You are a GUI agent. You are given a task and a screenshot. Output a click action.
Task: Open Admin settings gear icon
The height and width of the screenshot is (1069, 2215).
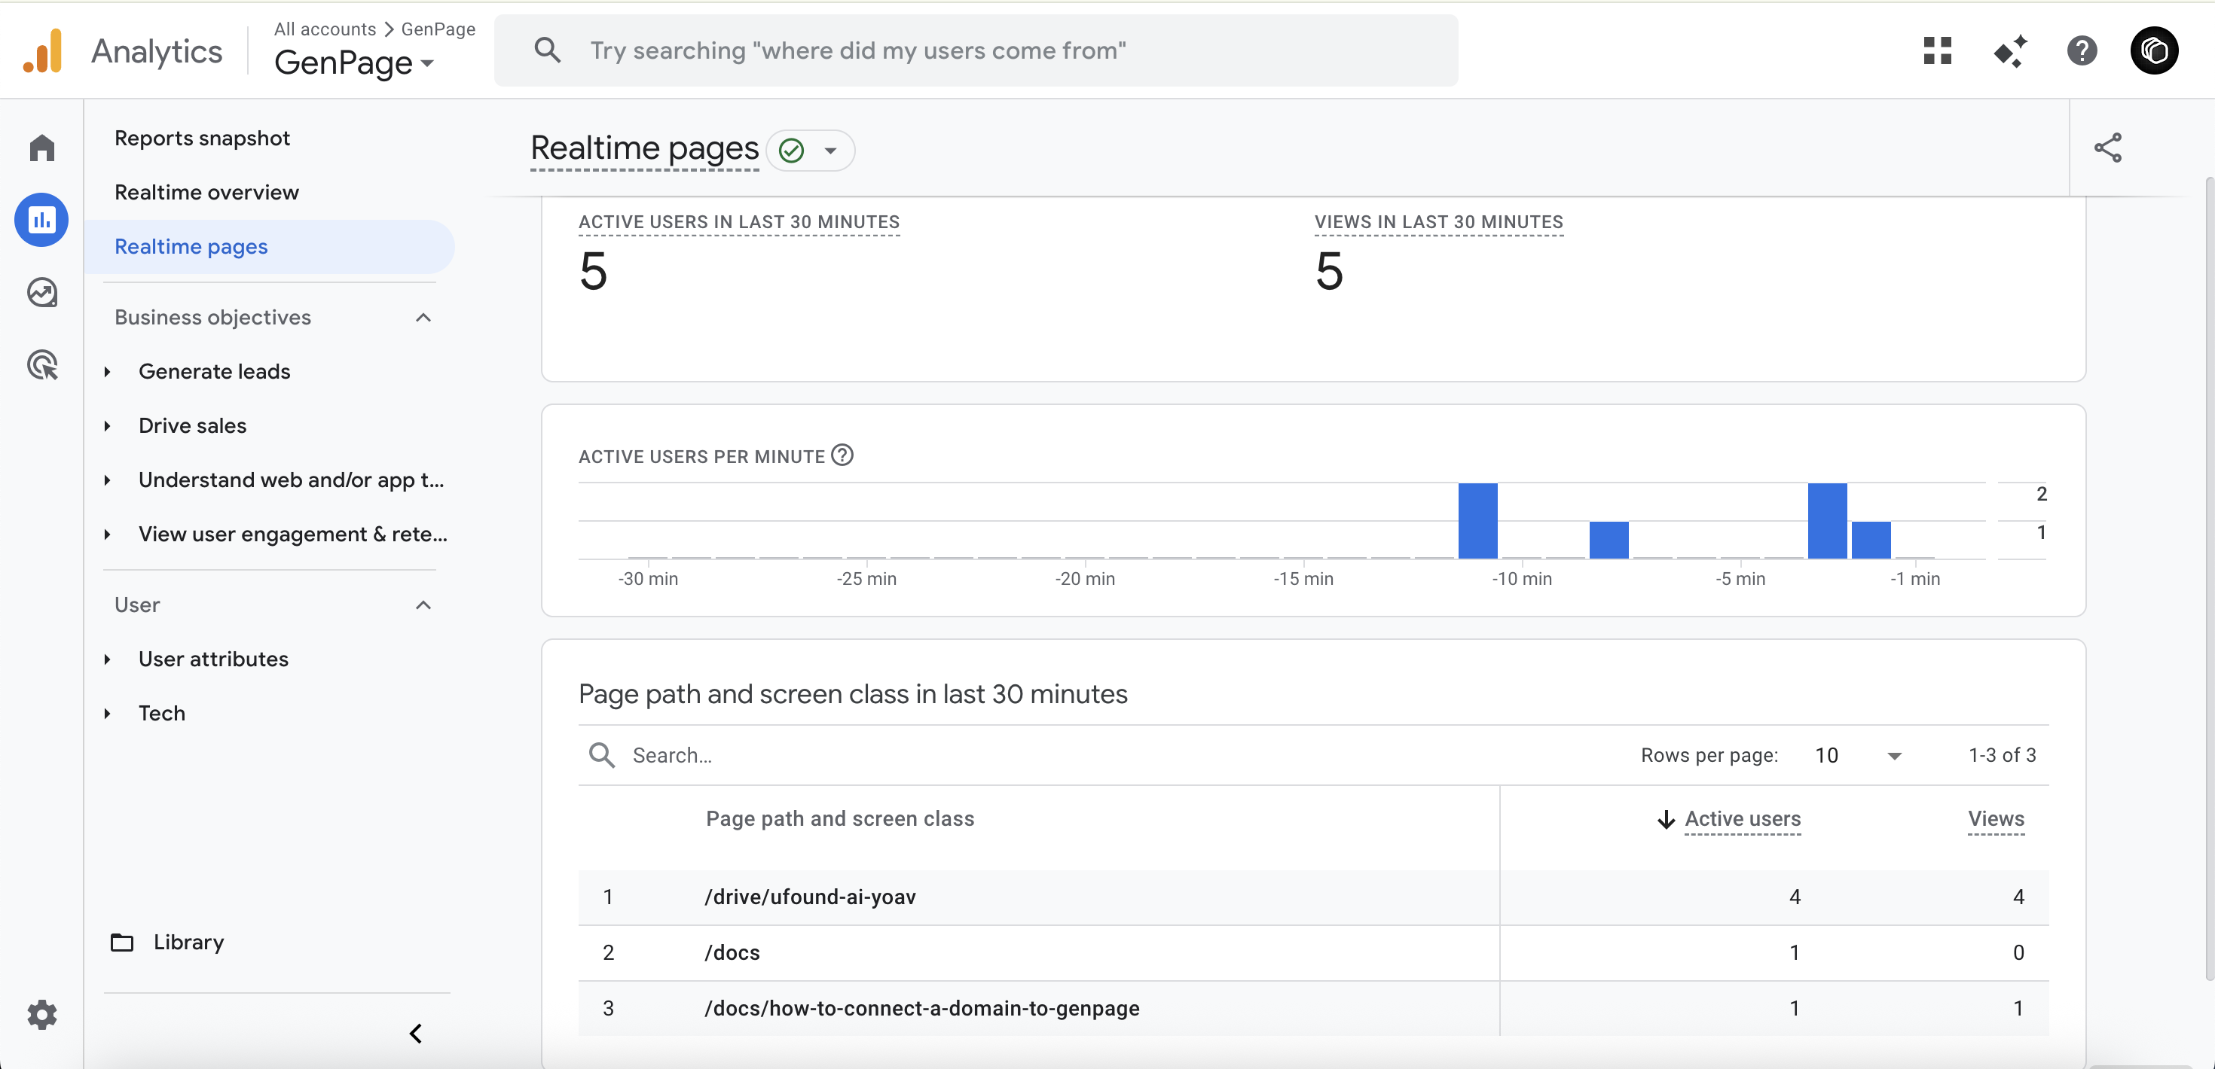[41, 1014]
